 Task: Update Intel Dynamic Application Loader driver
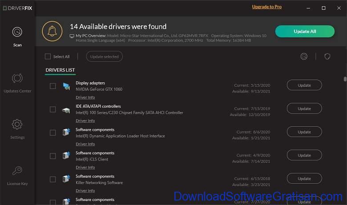pos(304,132)
